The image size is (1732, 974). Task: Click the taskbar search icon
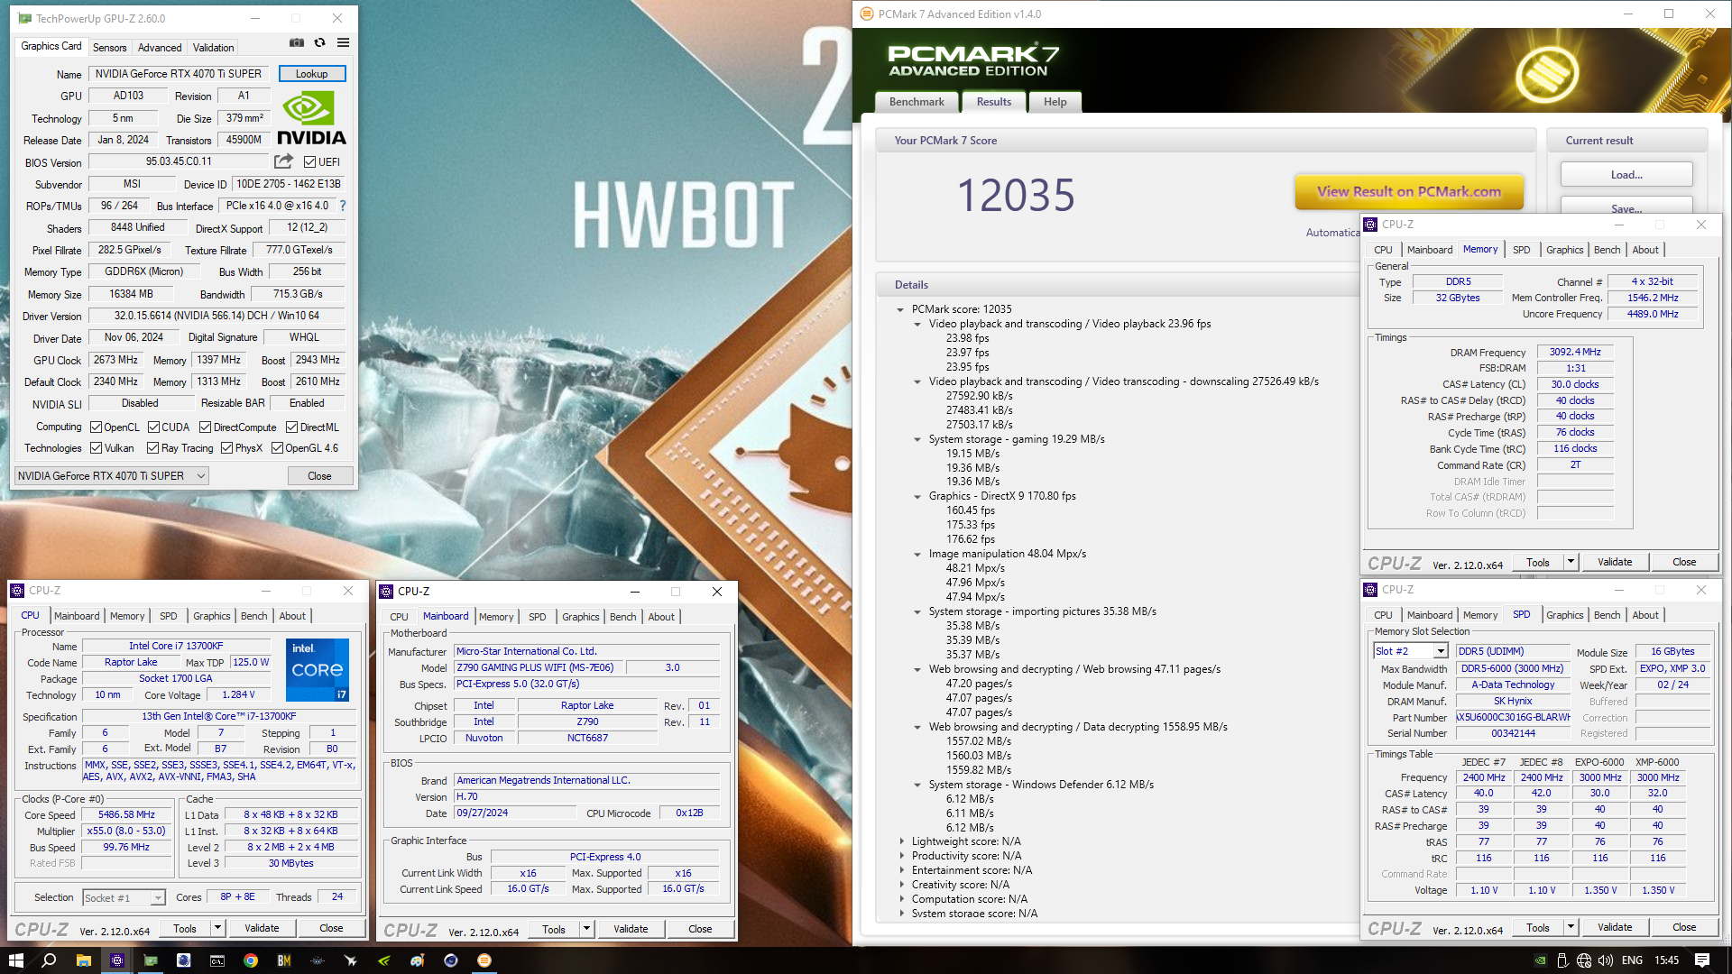49,960
